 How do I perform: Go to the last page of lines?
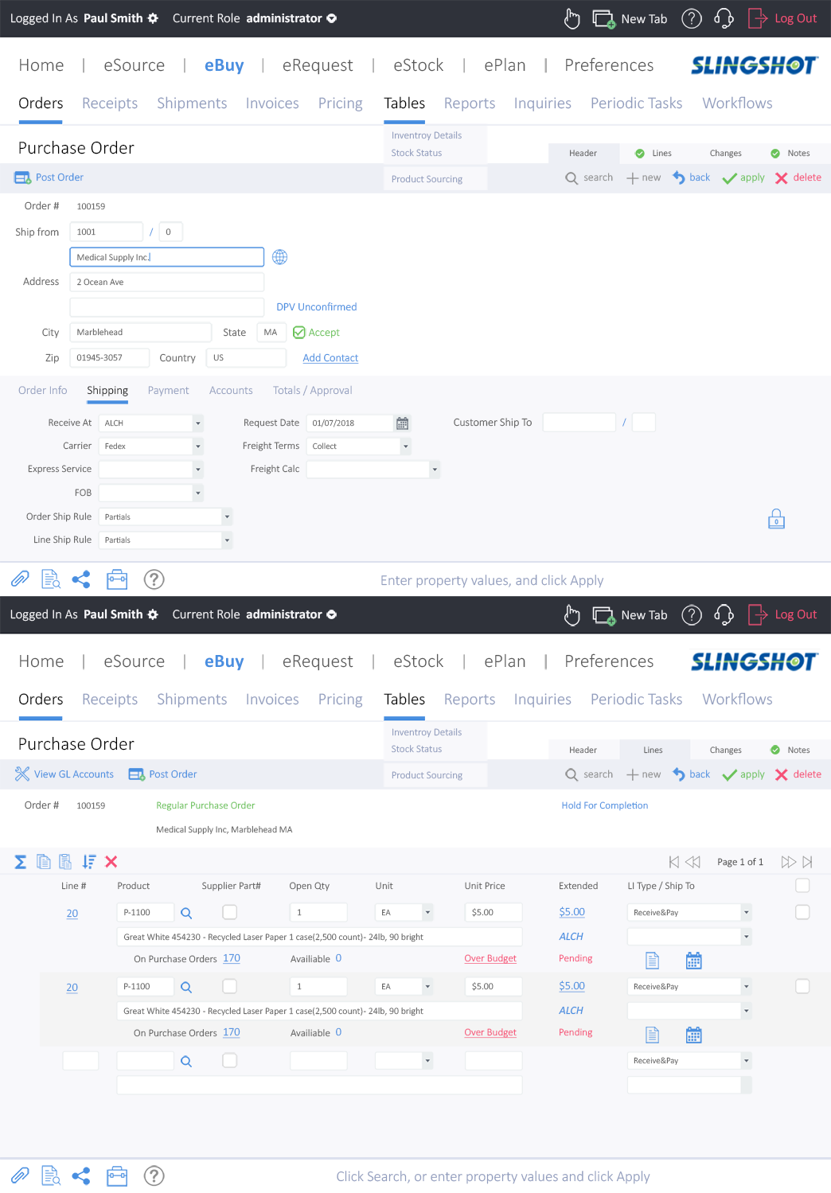(x=808, y=862)
